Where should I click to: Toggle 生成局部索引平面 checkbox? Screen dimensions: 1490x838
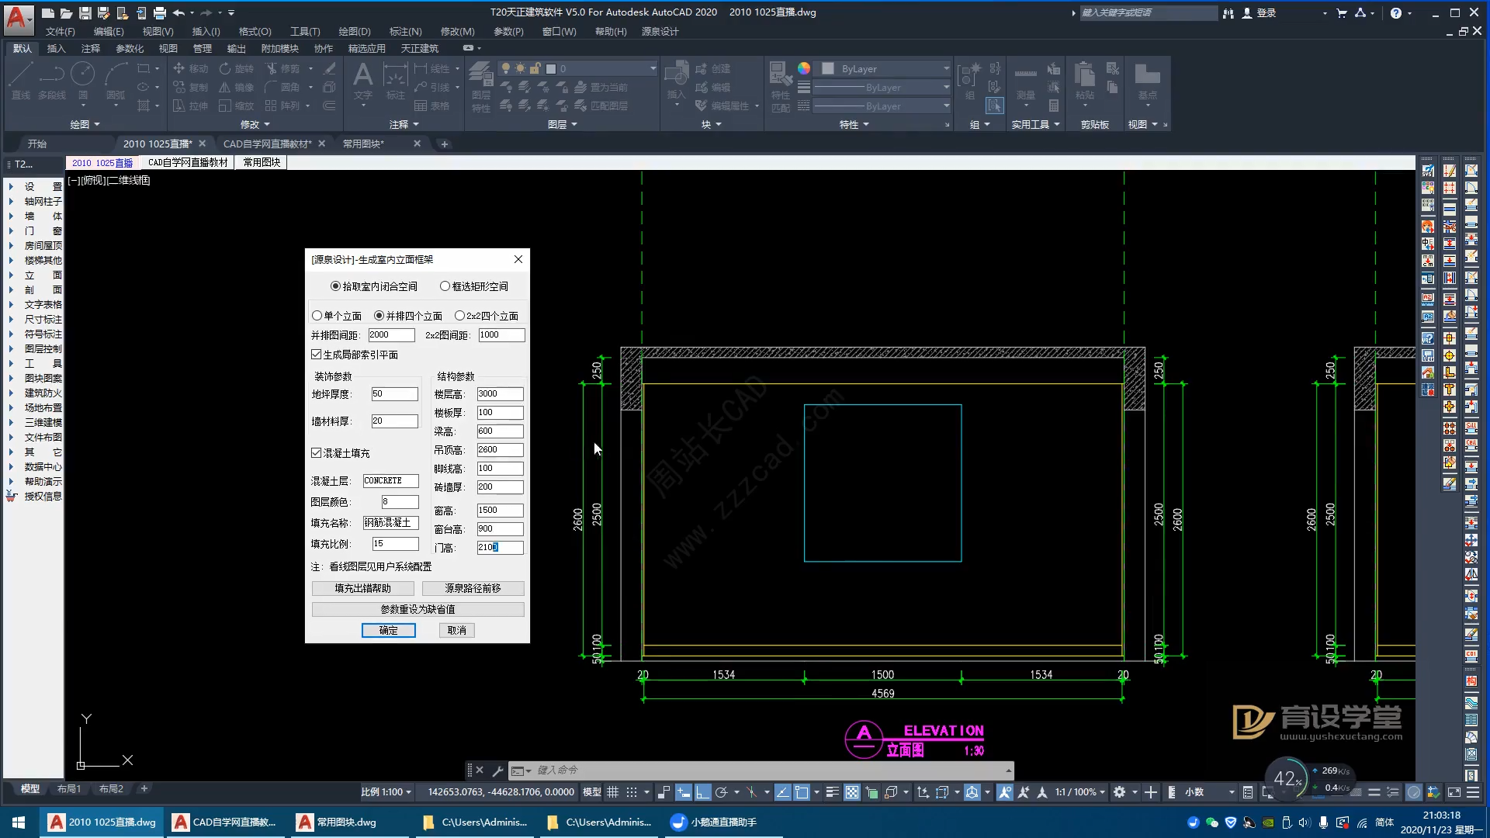(355, 355)
